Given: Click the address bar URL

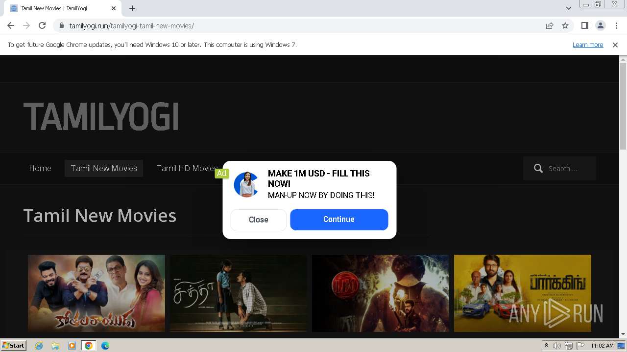Looking at the screenshot, I should 132,26.
